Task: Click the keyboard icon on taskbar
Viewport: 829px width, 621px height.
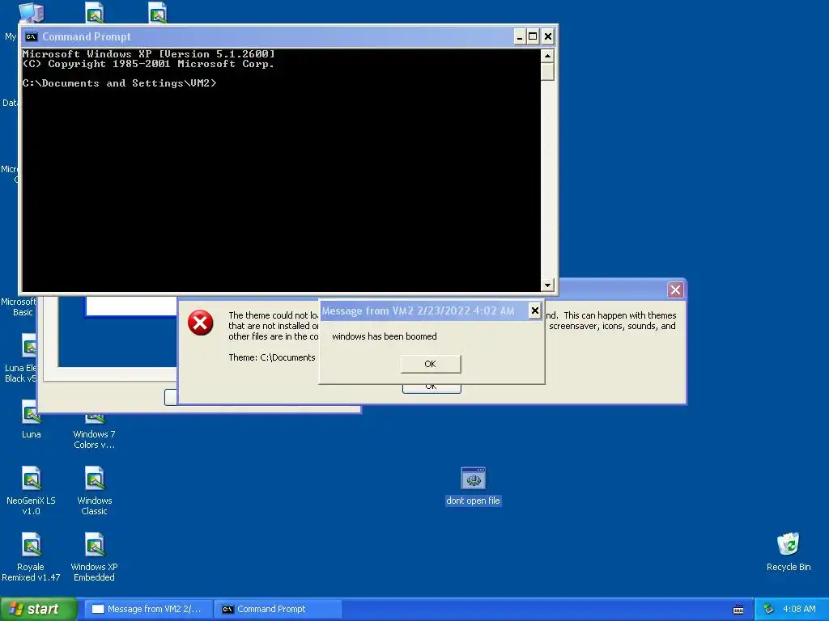Action: click(x=738, y=610)
